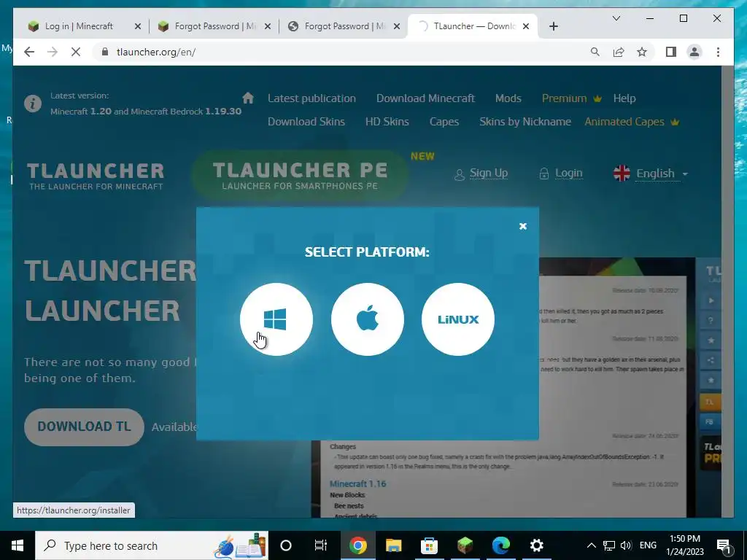
Task: Open HD Skins menu item
Action: (387, 122)
